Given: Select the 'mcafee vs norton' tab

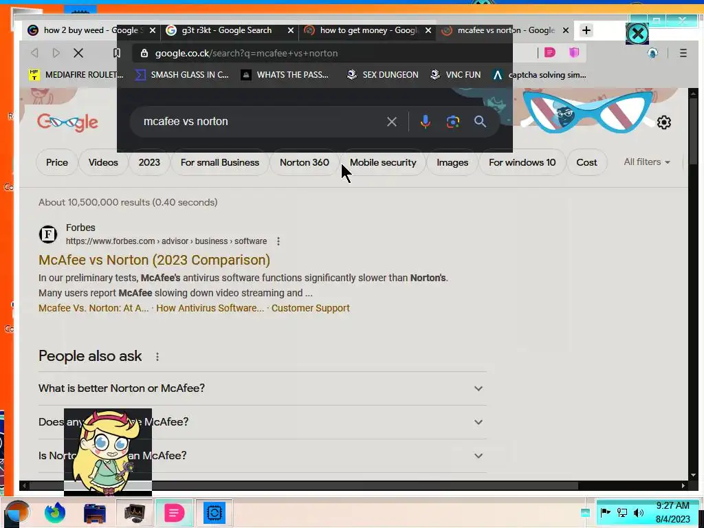Looking at the screenshot, I should coord(506,30).
